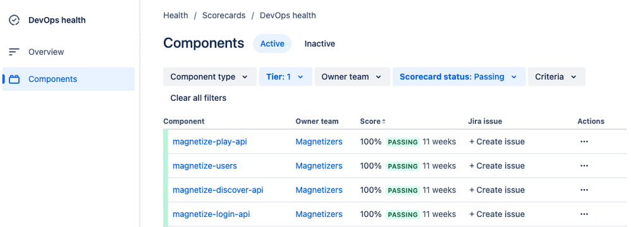
Task: Expand the Owner team filter
Action: 352,76
